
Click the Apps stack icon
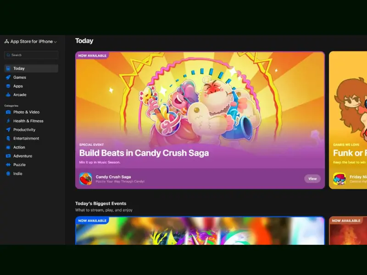pos(8,86)
